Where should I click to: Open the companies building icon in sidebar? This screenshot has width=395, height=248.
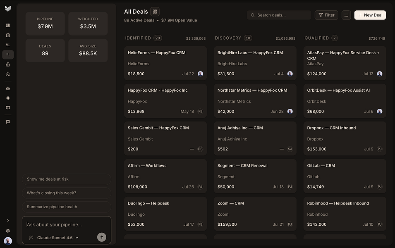pos(8,64)
